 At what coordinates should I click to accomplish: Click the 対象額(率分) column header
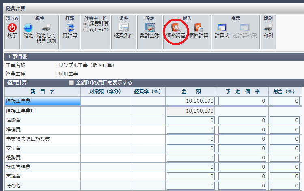point(106,91)
